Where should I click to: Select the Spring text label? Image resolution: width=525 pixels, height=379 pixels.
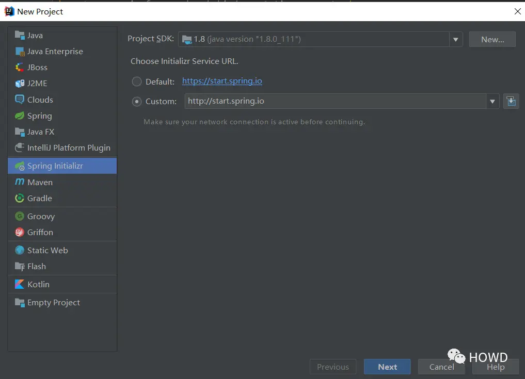40,116
